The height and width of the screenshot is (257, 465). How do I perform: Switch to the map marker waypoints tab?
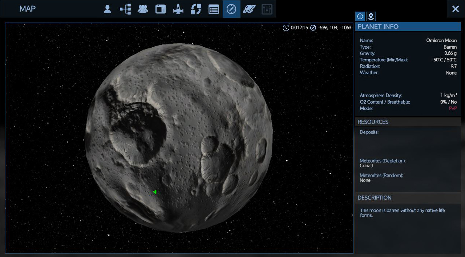(371, 16)
